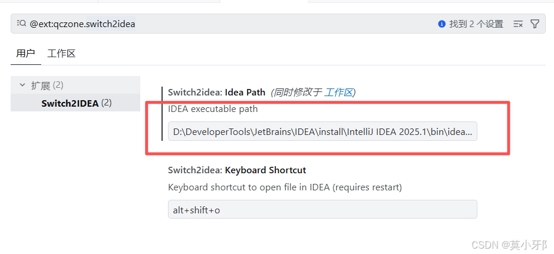Clear the settings search input
The image size is (554, 254).
[517, 24]
